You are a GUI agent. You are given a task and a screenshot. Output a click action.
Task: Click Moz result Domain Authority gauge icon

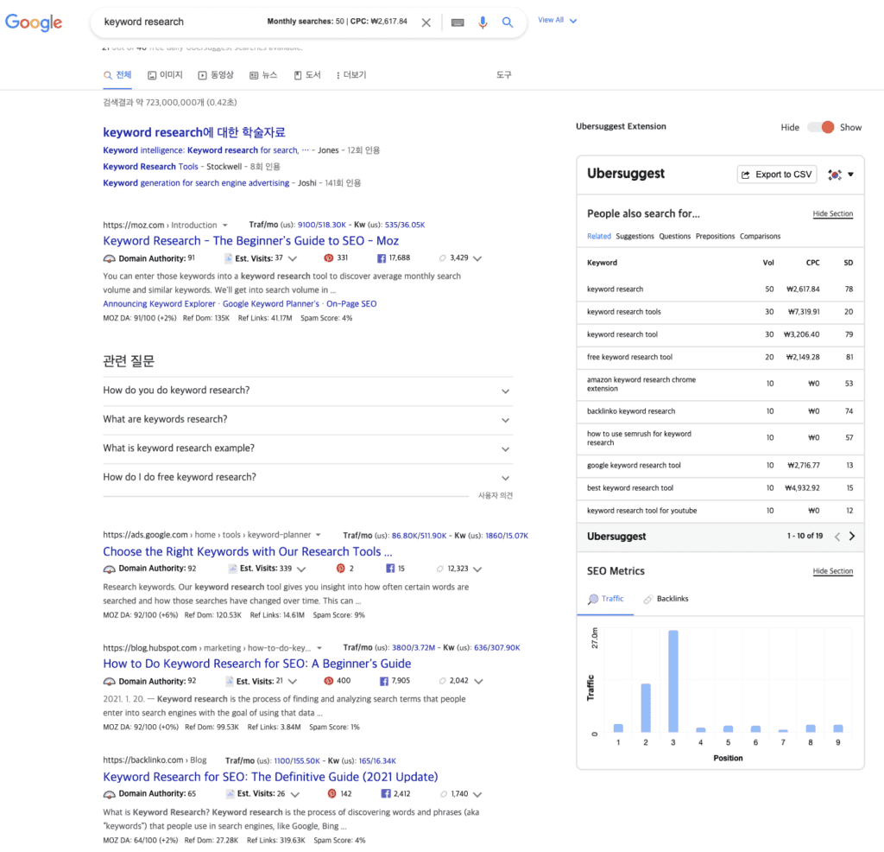click(x=110, y=259)
